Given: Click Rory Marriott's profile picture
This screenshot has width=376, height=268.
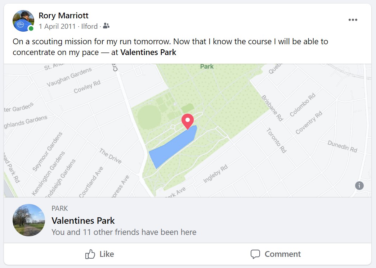Looking at the screenshot, I should coord(23,21).
